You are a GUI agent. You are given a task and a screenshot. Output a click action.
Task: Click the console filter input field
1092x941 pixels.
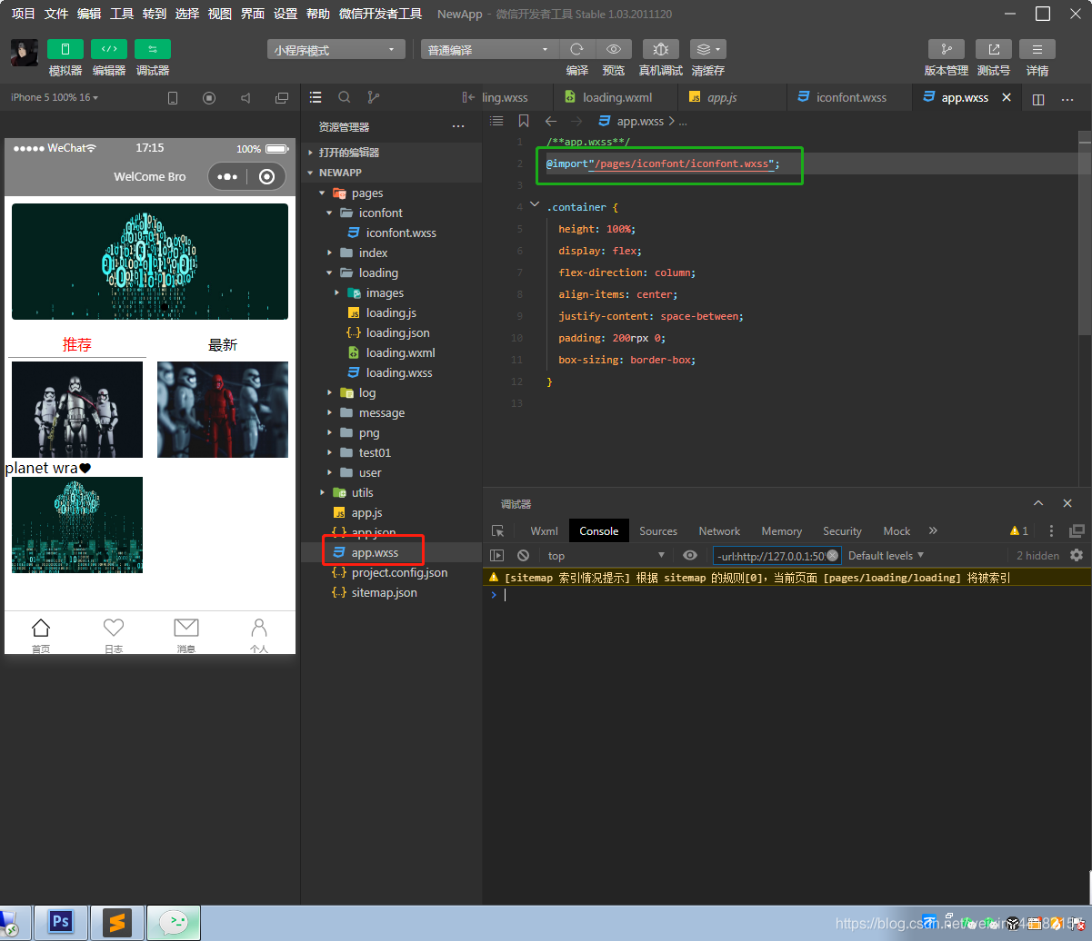[x=776, y=555]
